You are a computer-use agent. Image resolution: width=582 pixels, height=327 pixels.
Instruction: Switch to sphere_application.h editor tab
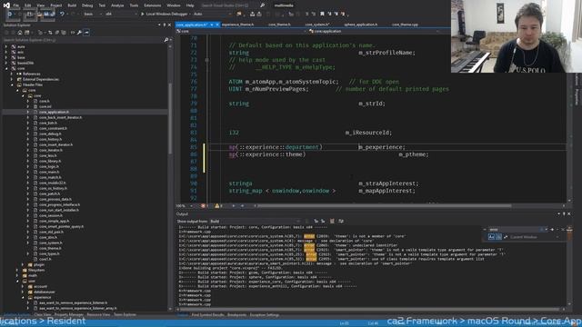[x=360, y=25]
